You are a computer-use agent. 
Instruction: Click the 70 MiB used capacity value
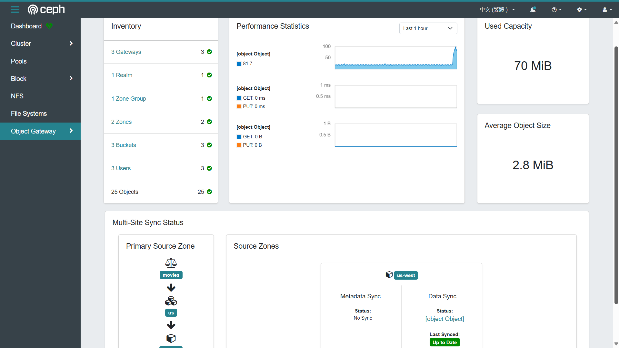[533, 66]
